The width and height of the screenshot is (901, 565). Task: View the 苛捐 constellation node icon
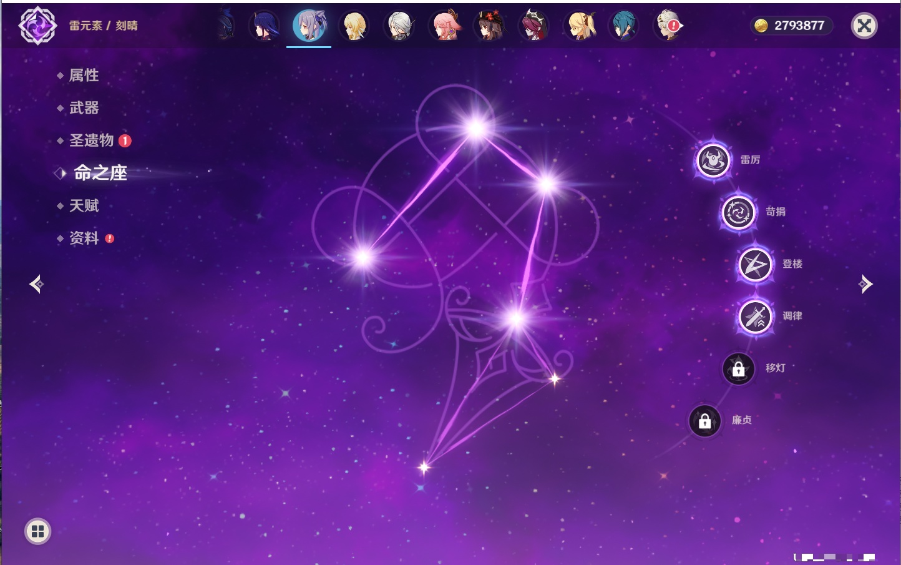(x=739, y=212)
